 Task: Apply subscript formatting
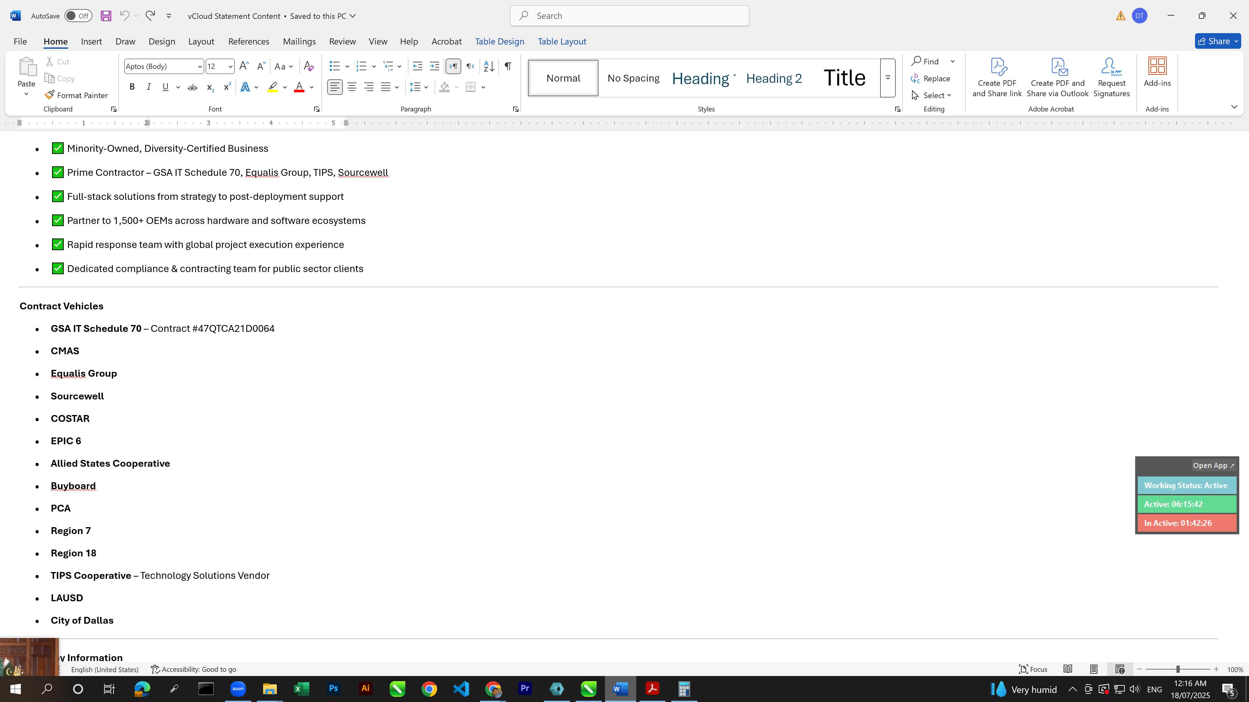pyautogui.click(x=210, y=87)
